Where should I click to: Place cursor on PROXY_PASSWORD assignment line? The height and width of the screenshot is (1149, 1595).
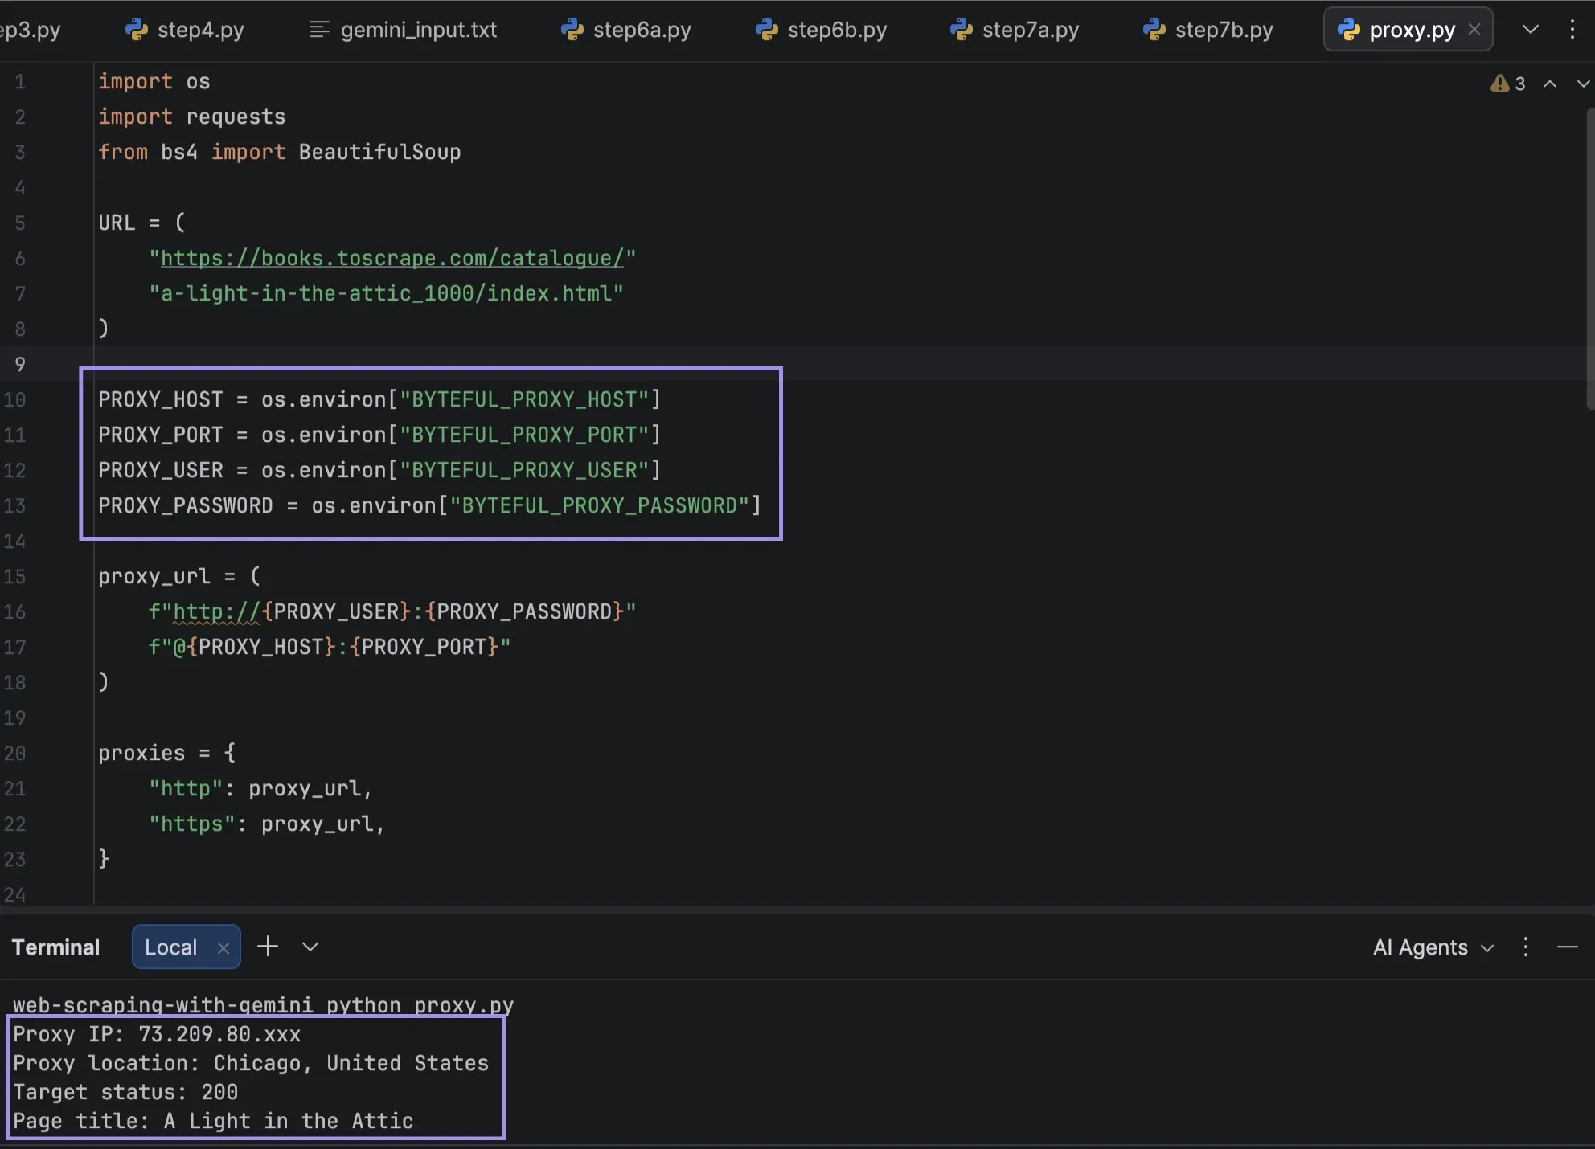tap(429, 505)
